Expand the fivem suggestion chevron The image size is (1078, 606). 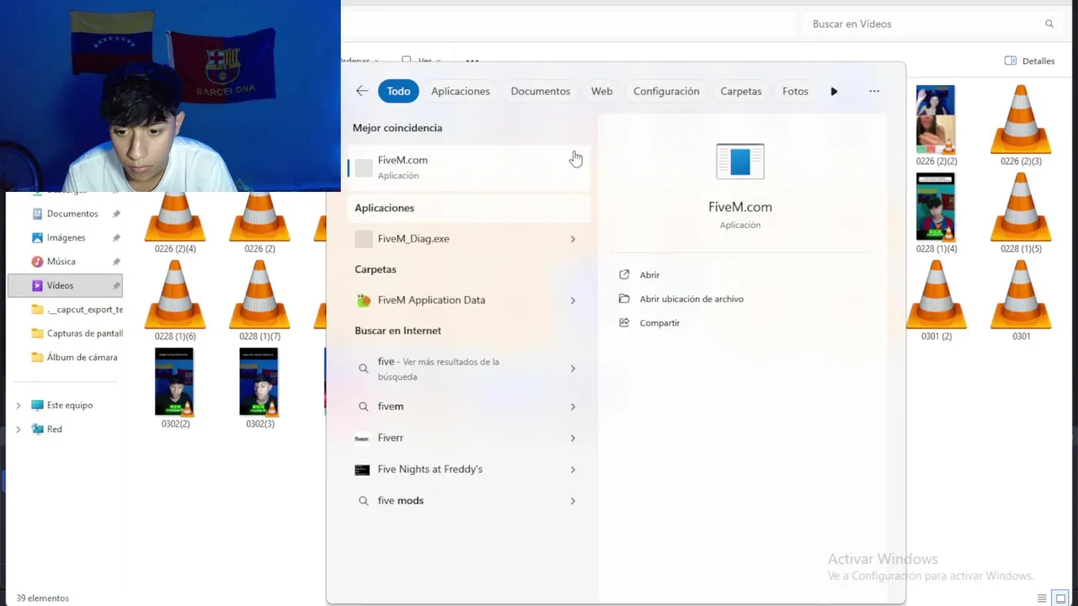(x=573, y=407)
